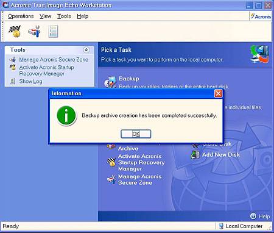Close the Information dialog with X
The image size is (274, 233).
[x=218, y=93]
